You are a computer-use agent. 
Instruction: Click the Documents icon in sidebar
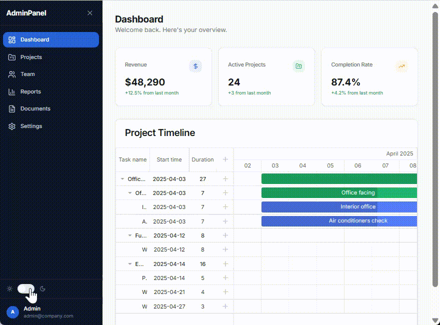tap(11, 108)
